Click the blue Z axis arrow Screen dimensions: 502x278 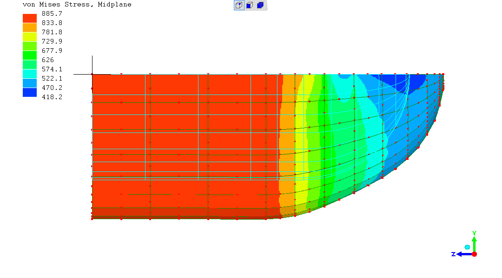(x=462, y=254)
